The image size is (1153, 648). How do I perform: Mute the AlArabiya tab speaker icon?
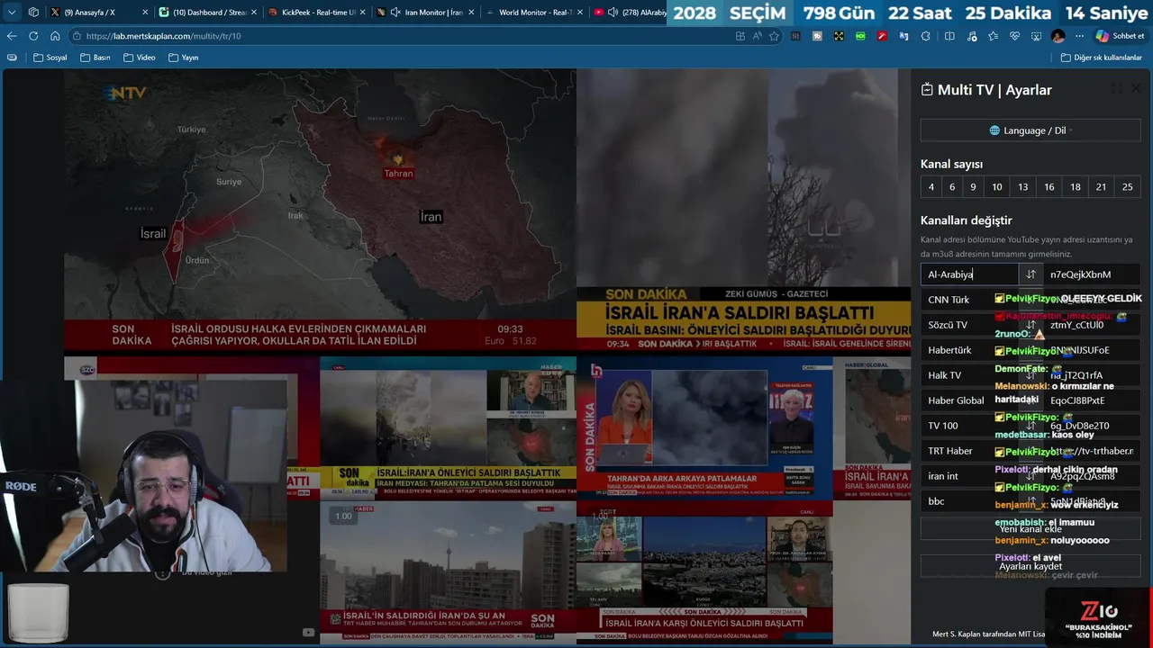click(613, 13)
